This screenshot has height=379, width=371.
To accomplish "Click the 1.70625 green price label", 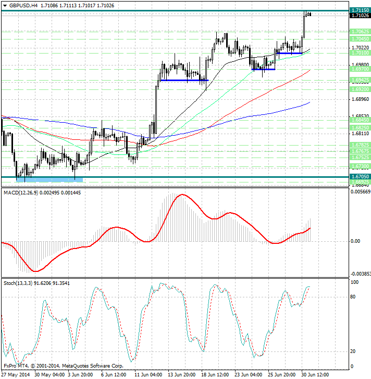I will (360, 32).
